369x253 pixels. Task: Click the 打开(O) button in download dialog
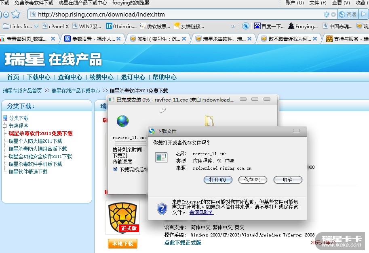click(x=218, y=180)
